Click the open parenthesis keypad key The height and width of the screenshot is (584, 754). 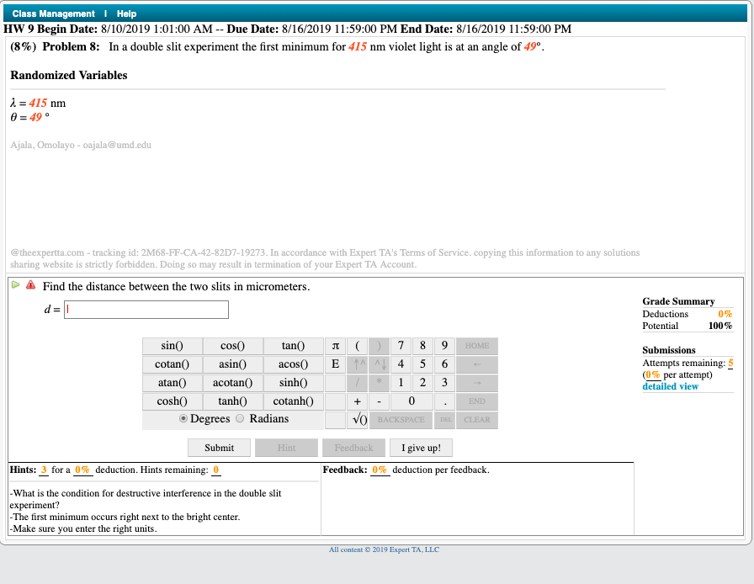(357, 346)
